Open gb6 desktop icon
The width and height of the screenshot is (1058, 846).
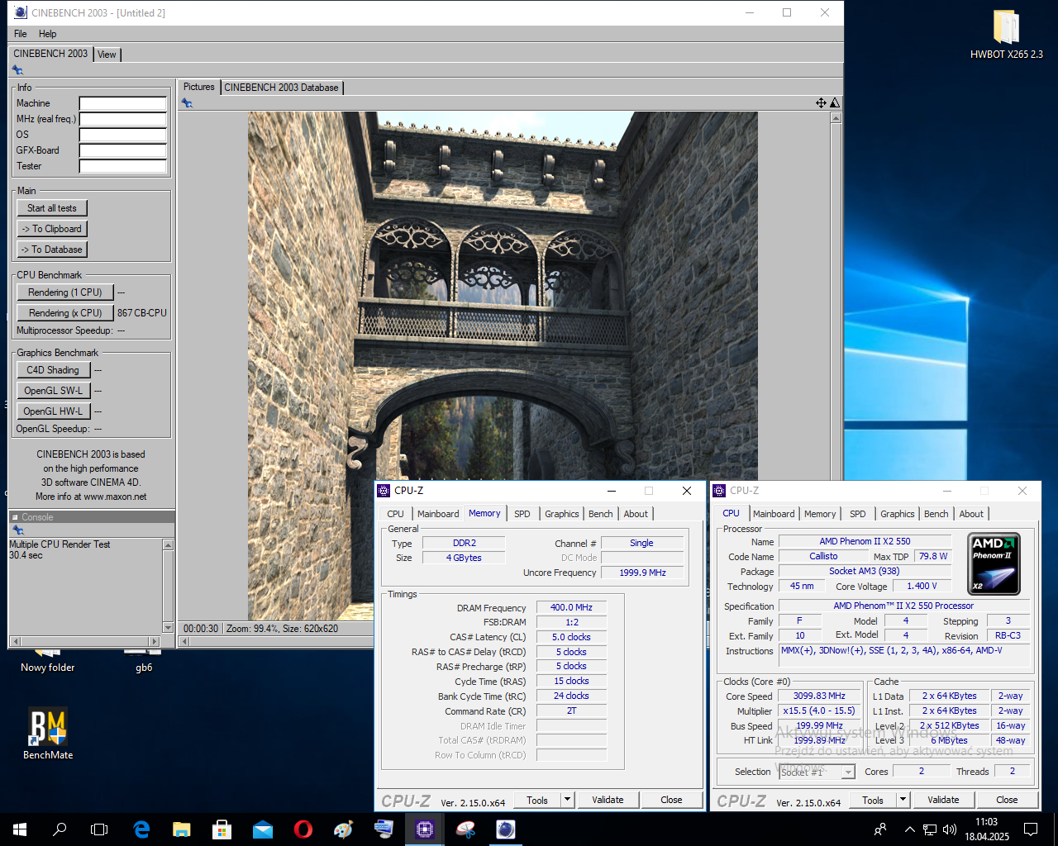pos(144,661)
